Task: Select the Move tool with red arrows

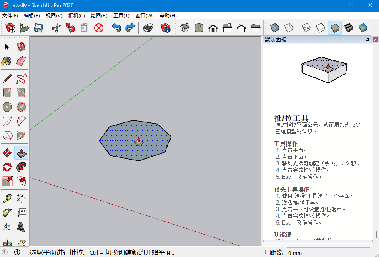Action: (7, 153)
